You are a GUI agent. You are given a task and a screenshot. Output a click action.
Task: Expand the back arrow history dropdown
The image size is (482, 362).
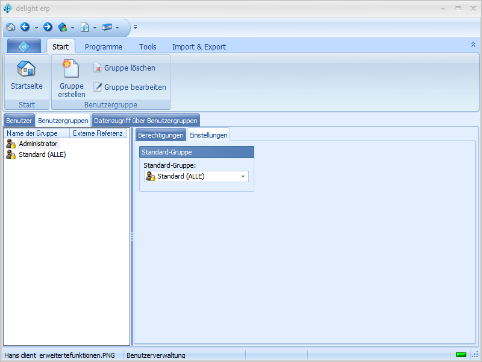pyautogui.click(x=36, y=28)
